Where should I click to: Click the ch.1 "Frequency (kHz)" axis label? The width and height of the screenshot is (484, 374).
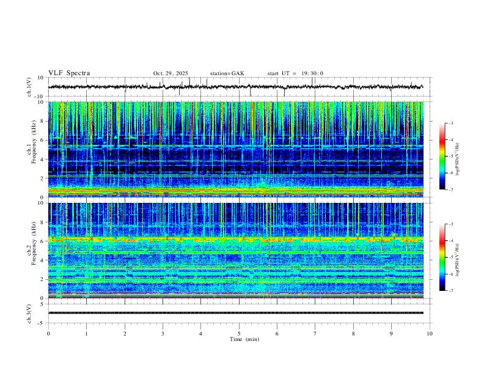[34, 141]
